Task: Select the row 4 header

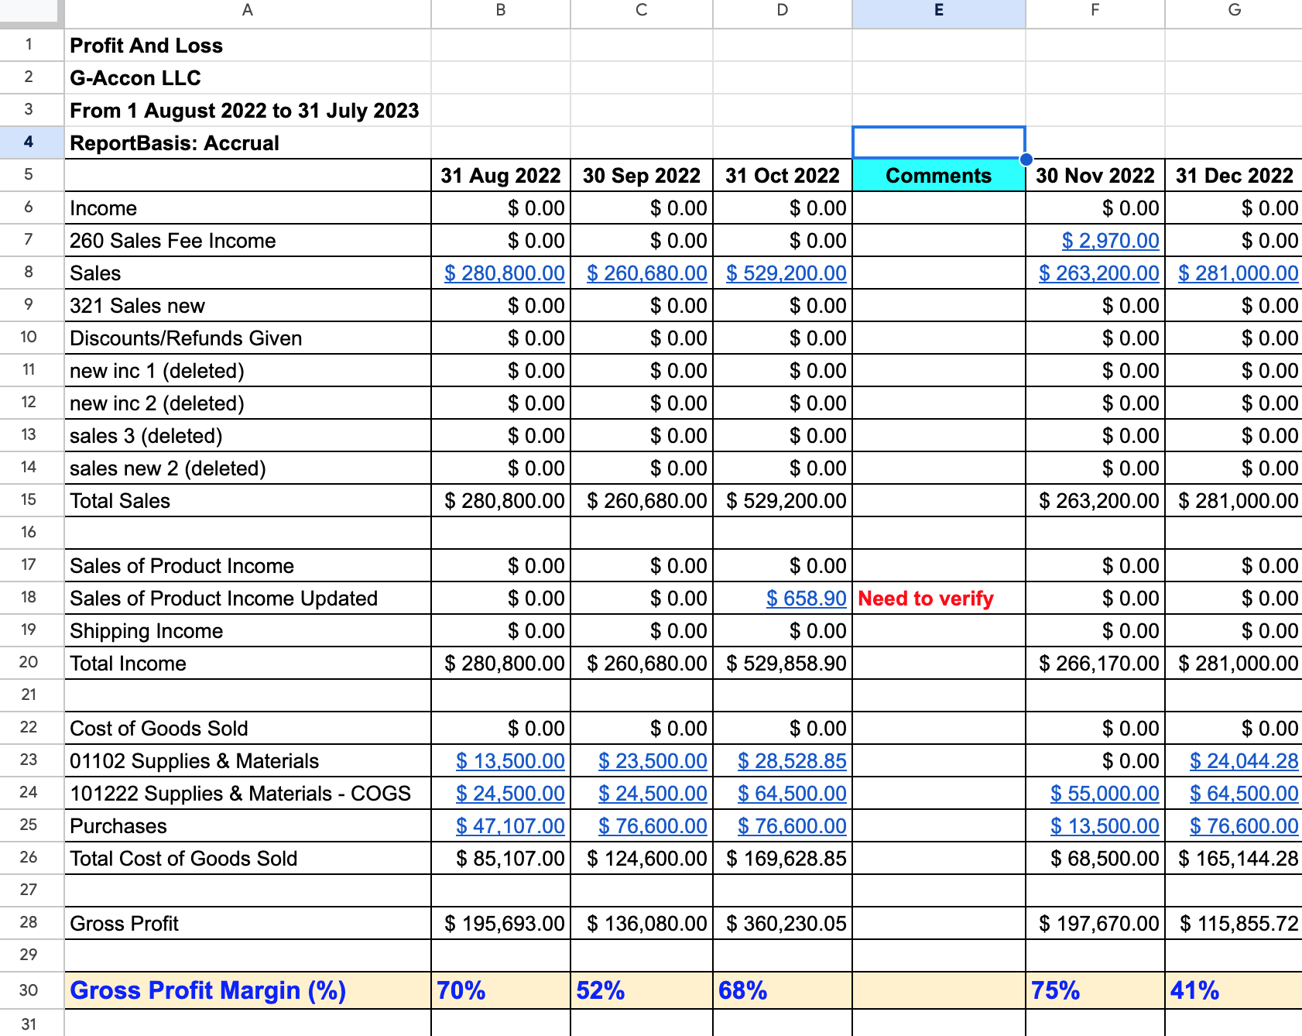Action: (29, 142)
